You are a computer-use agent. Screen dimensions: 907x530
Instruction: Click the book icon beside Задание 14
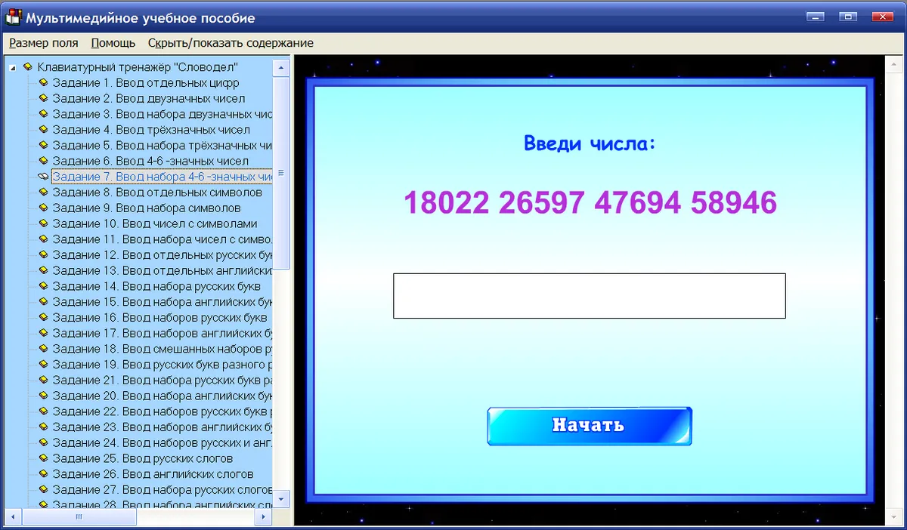[x=43, y=286]
